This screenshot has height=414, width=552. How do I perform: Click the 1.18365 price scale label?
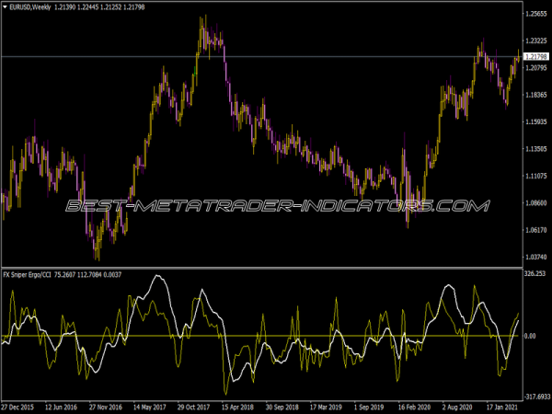(x=535, y=95)
